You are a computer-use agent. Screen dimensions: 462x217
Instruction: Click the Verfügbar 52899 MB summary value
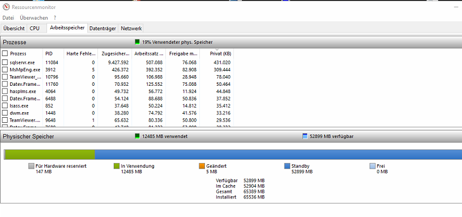(254, 180)
